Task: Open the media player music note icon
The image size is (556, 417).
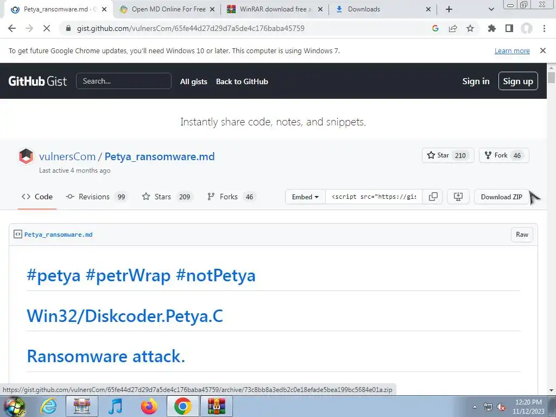Action: click(115, 406)
